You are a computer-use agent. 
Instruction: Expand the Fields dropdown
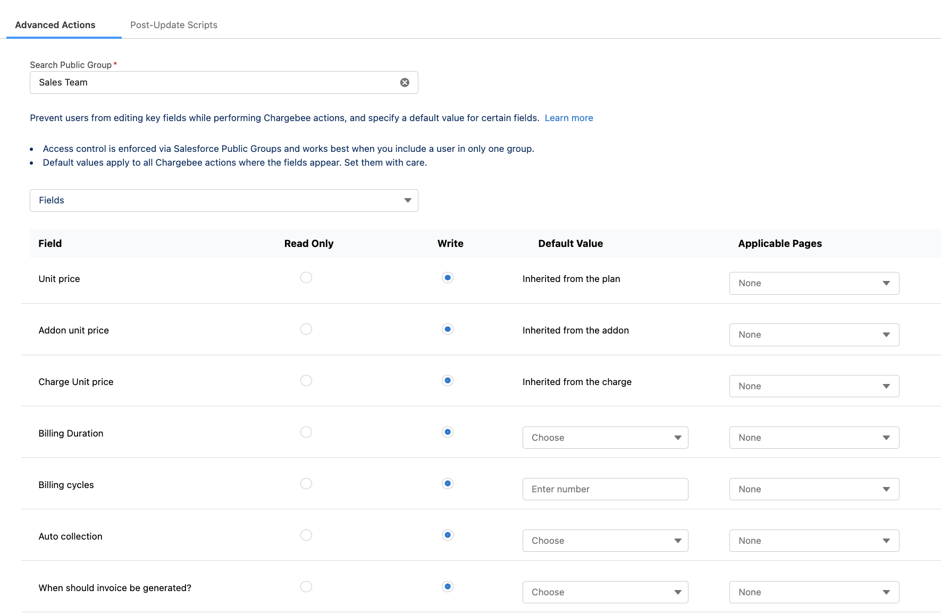[x=224, y=200]
